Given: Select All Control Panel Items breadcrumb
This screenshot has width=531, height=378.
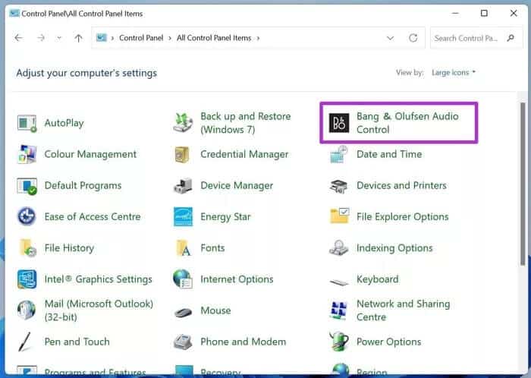Looking at the screenshot, I should coord(214,38).
